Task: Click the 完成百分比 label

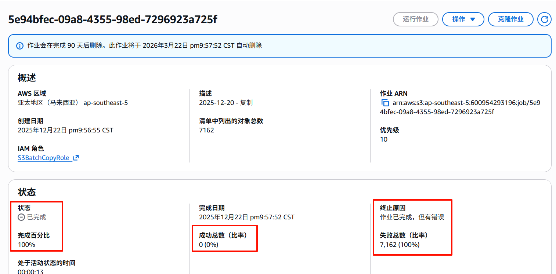Action: coord(34,235)
